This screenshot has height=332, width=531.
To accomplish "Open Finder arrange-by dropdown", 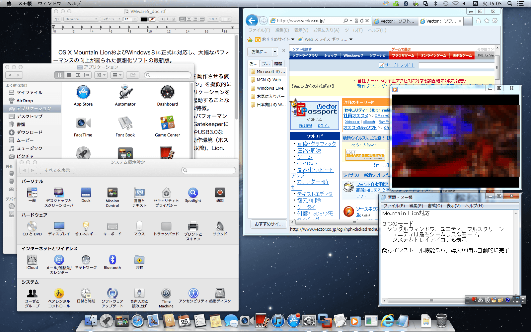I will point(117,75).
